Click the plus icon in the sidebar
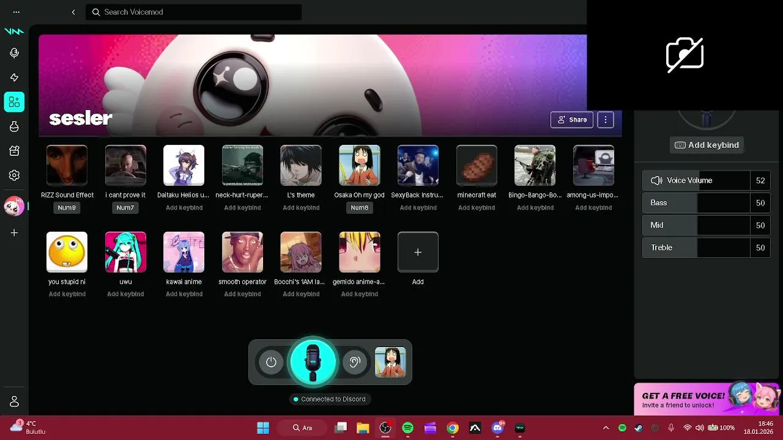The height and width of the screenshot is (440, 783). click(14, 233)
